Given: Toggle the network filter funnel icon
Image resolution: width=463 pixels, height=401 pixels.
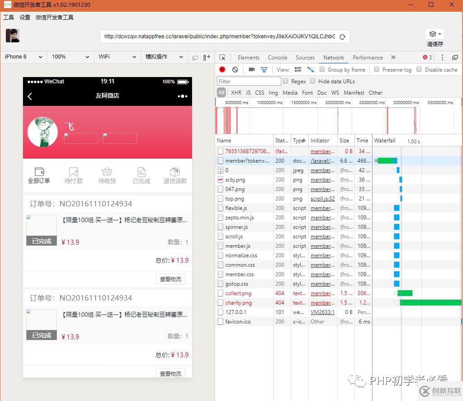Looking at the screenshot, I should pos(264,70).
